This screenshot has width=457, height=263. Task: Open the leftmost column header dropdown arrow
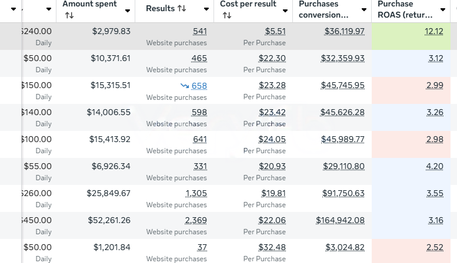tap(48, 9)
